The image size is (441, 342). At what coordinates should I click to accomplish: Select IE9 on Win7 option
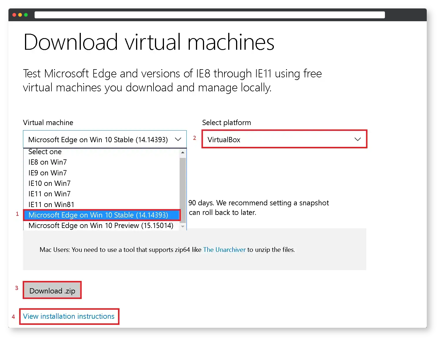click(102, 173)
